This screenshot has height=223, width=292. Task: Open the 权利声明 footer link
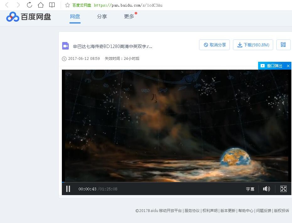pyautogui.click(x=210, y=211)
